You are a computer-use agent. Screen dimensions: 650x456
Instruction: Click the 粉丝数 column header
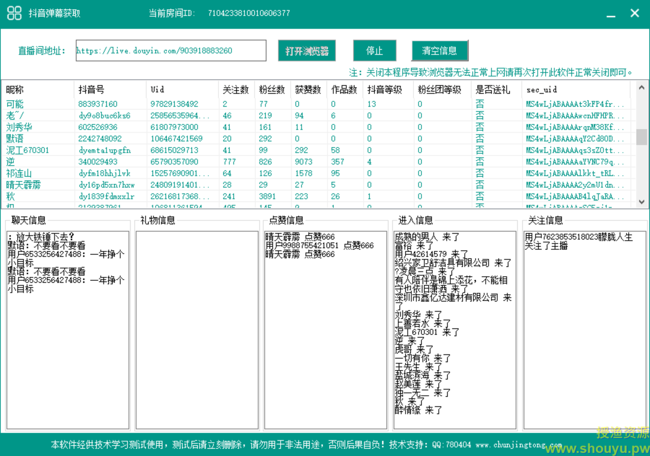tap(273, 89)
